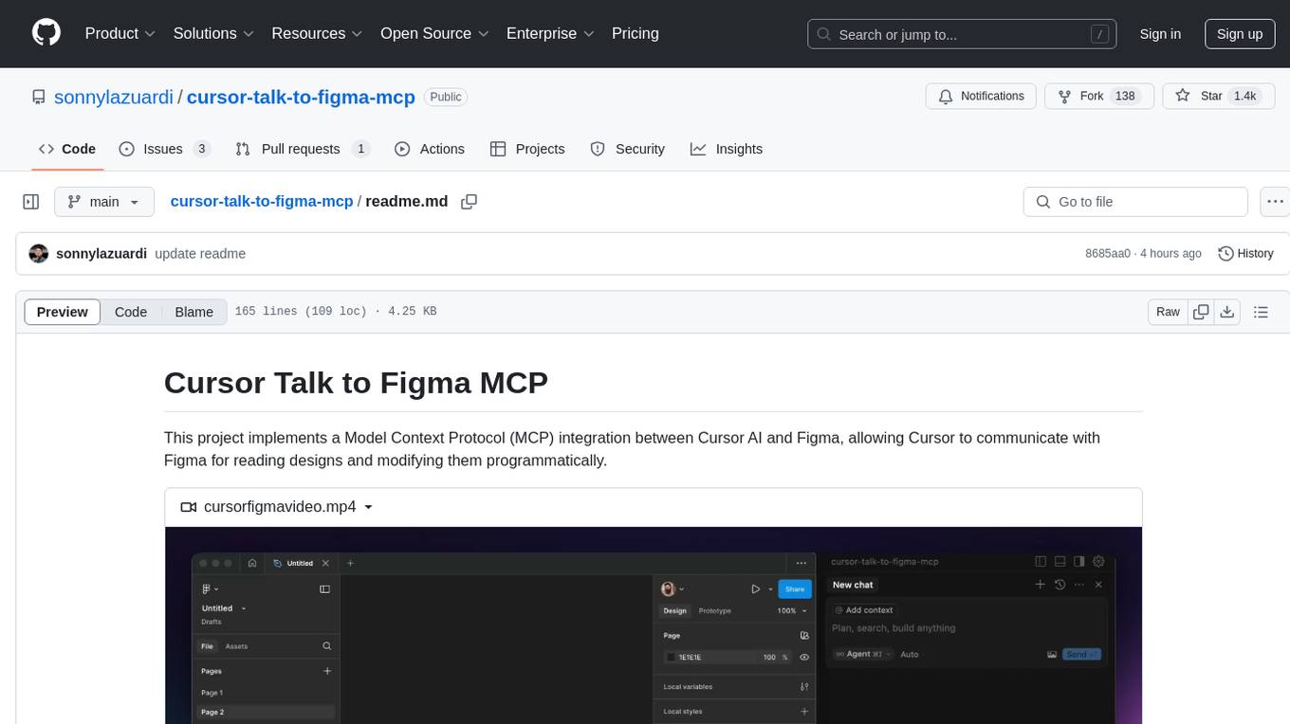Image resolution: width=1290 pixels, height=724 pixels.
Task: Open the GitHub home logo
Action: point(46,33)
